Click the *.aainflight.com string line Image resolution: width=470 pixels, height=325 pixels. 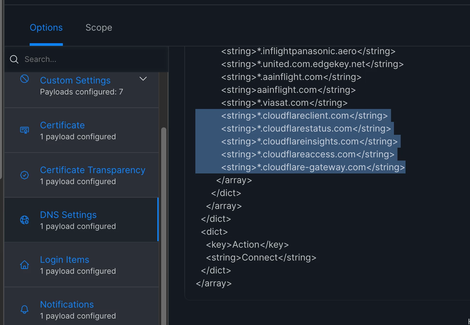(291, 77)
